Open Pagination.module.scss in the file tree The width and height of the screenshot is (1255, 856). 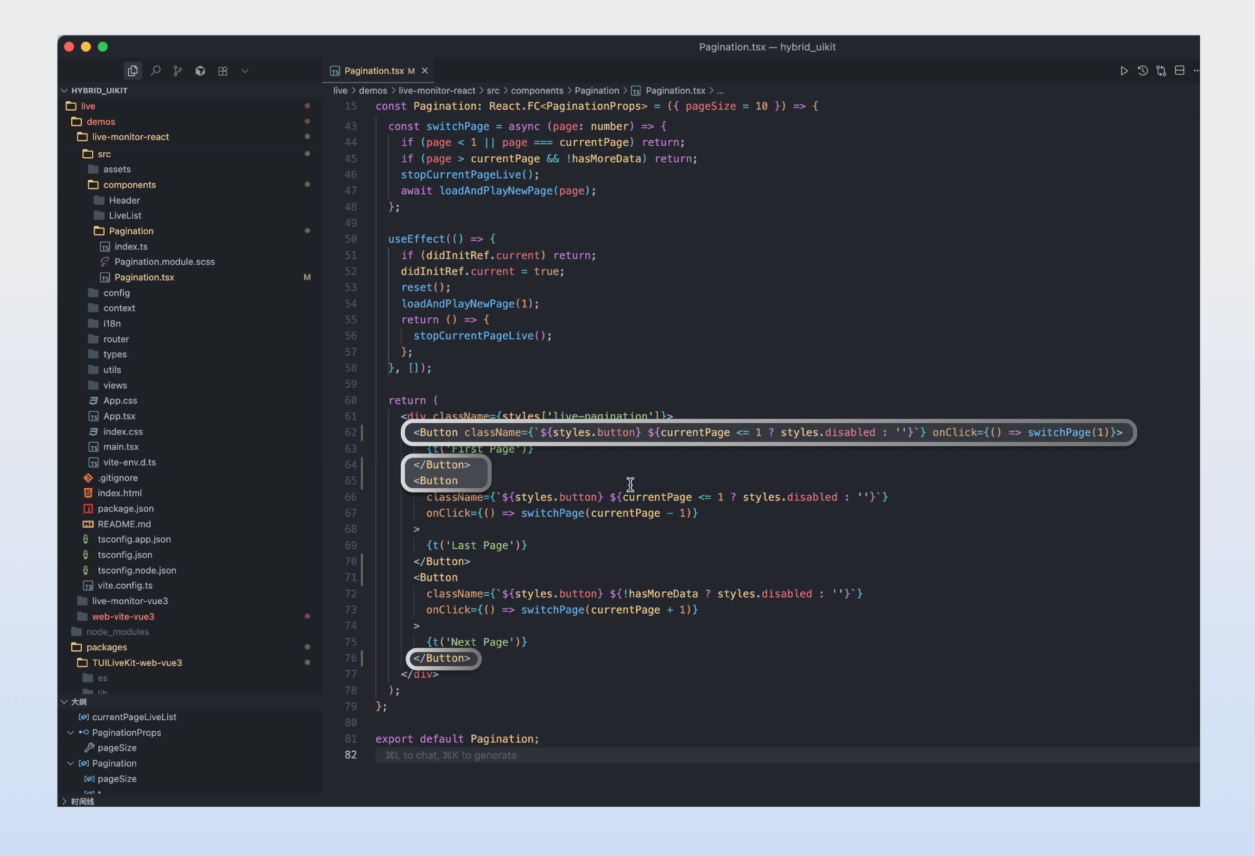pyautogui.click(x=164, y=261)
